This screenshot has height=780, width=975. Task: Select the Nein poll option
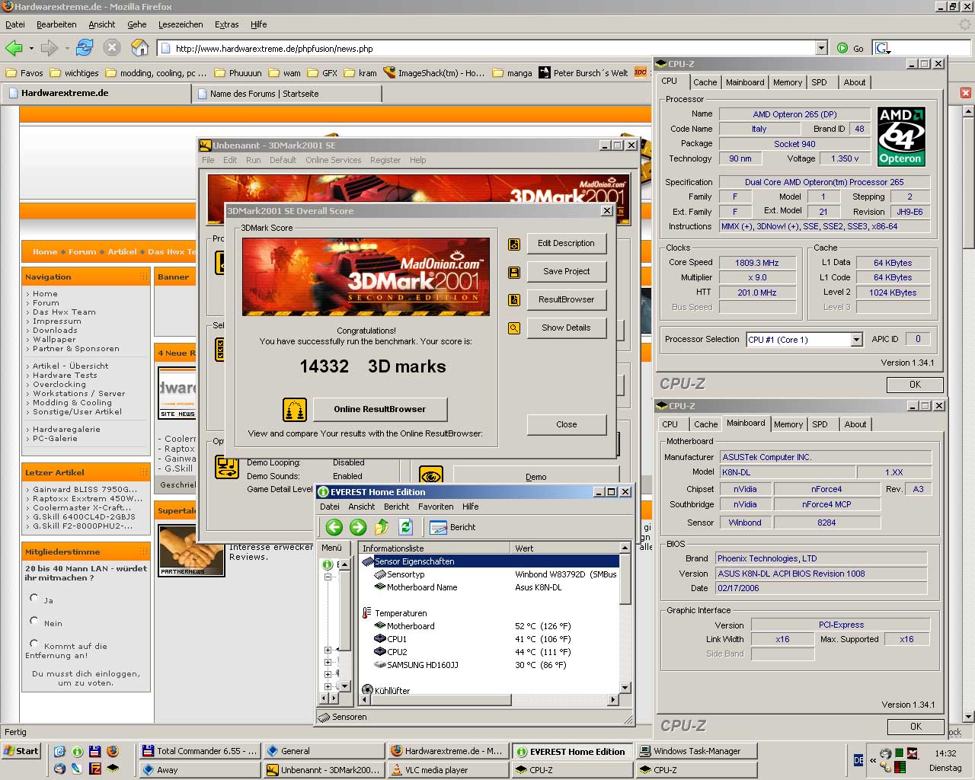coord(34,621)
